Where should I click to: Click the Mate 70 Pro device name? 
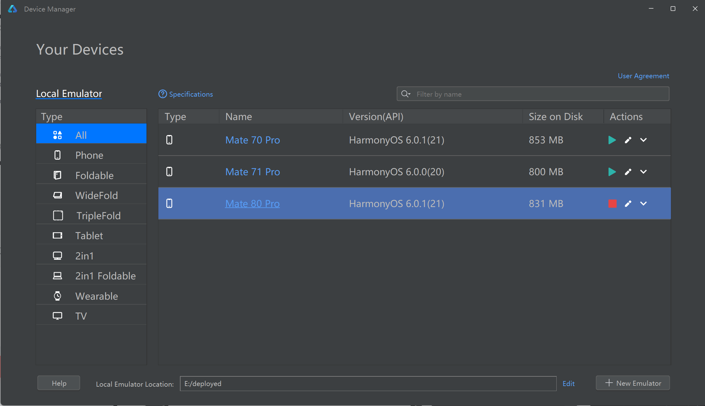click(x=252, y=140)
